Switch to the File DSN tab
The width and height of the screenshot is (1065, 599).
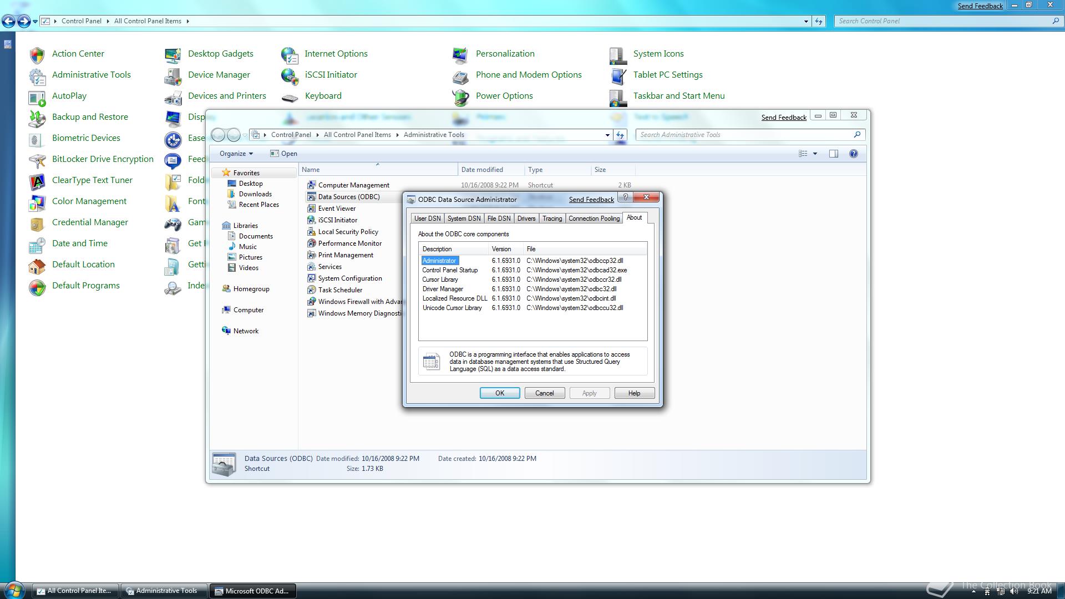[499, 219]
